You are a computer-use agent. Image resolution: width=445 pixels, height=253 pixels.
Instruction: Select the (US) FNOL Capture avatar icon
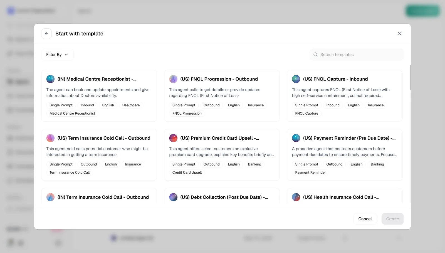296,79
